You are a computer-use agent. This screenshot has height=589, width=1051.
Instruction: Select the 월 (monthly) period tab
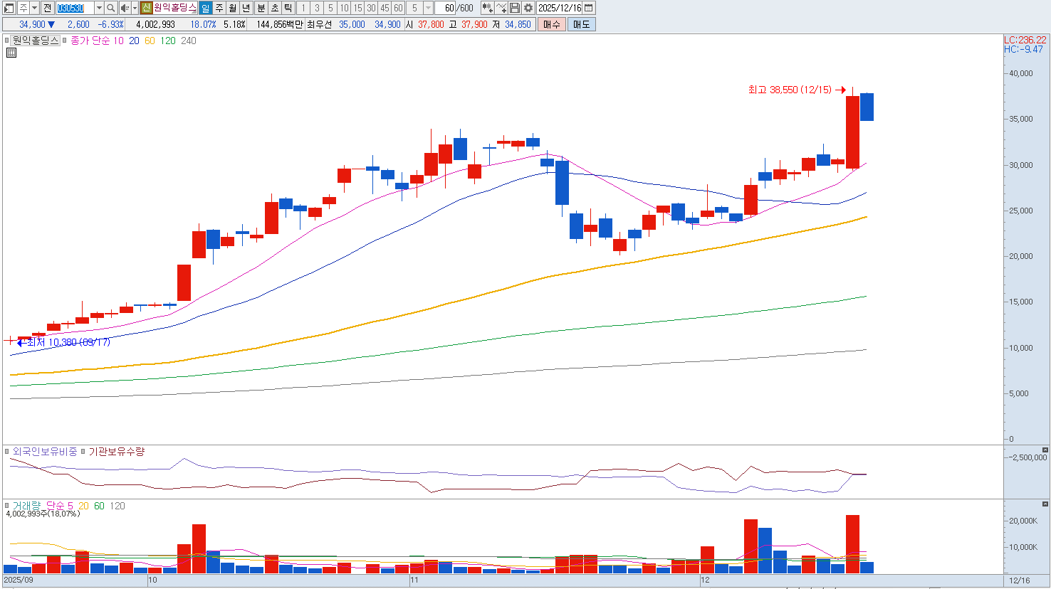(233, 8)
